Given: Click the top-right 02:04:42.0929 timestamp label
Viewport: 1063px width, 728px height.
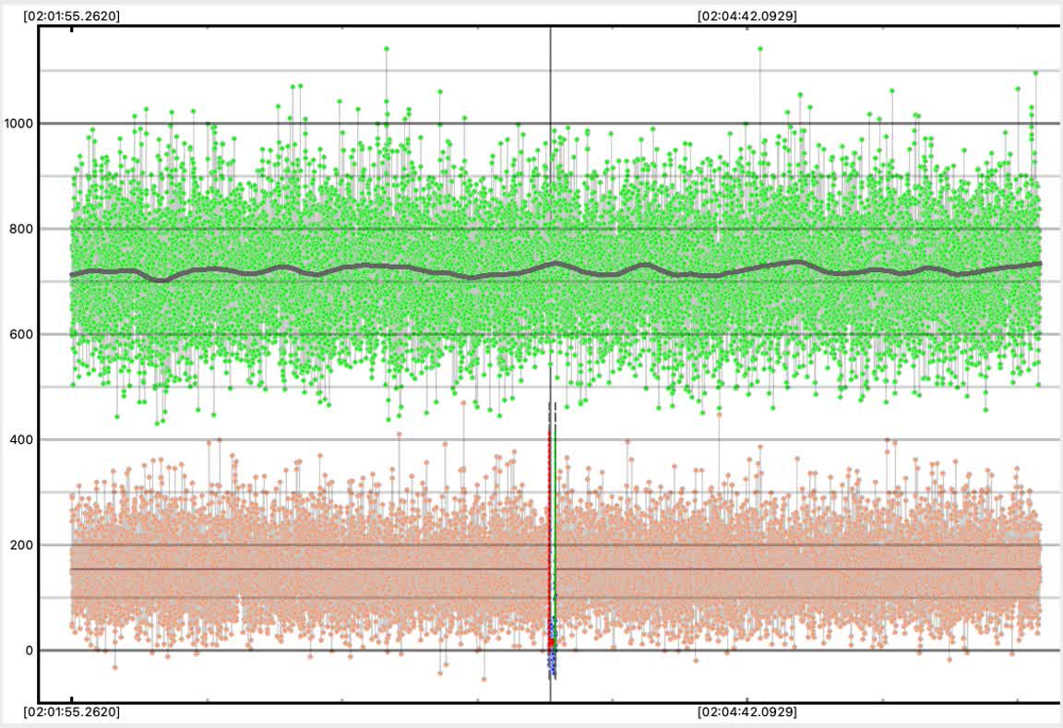Looking at the screenshot, I should [746, 16].
